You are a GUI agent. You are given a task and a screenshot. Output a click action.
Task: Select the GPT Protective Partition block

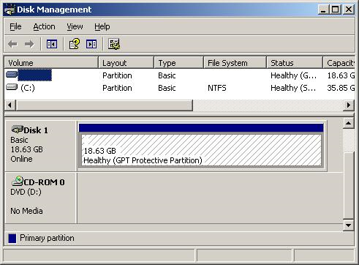point(201,150)
